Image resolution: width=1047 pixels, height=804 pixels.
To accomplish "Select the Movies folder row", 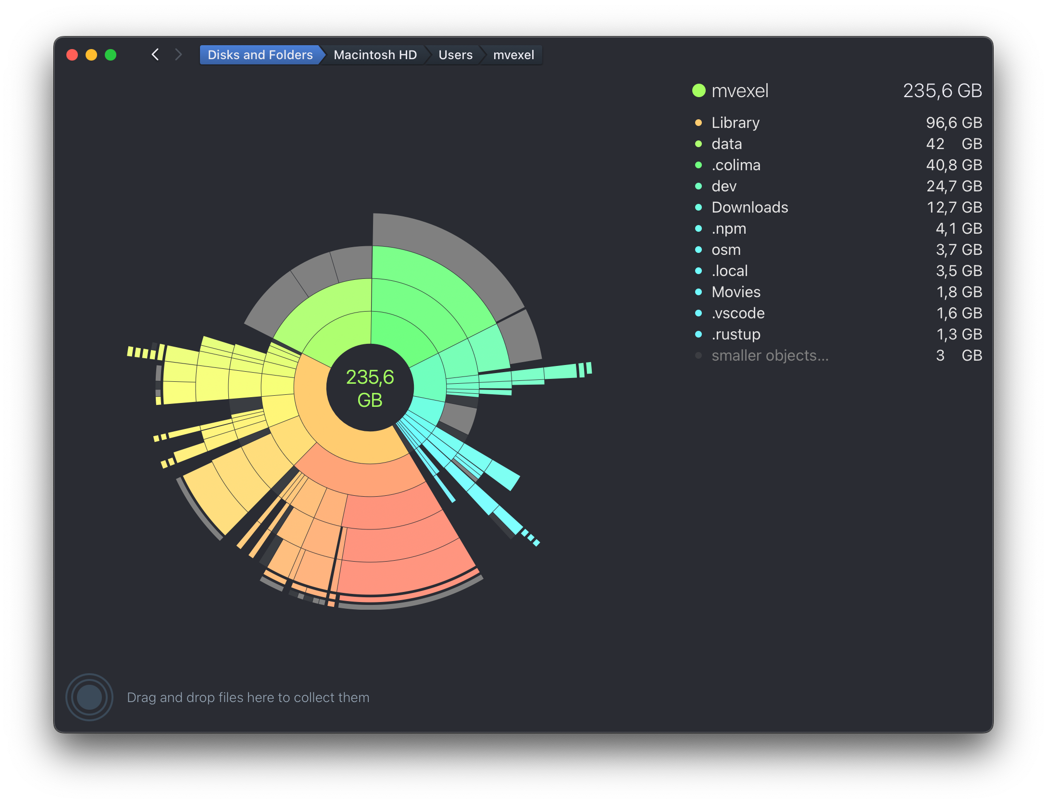I will click(736, 292).
